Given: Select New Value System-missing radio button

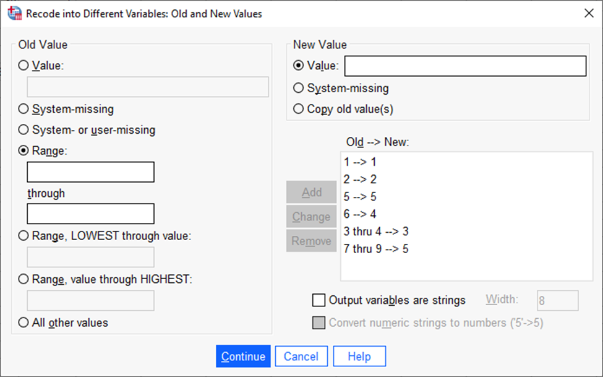Looking at the screenshot, I should 299,88.
